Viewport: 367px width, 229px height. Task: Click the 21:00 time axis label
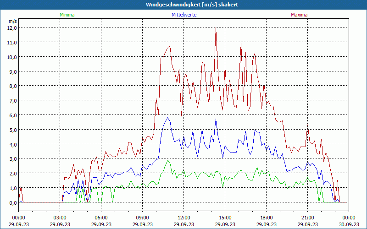[307, 218]
